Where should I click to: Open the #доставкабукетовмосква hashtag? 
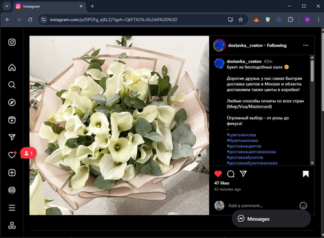[x=252, y=163]
